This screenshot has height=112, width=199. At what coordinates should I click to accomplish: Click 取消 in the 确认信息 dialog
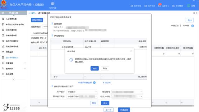[x=105, y=68]
